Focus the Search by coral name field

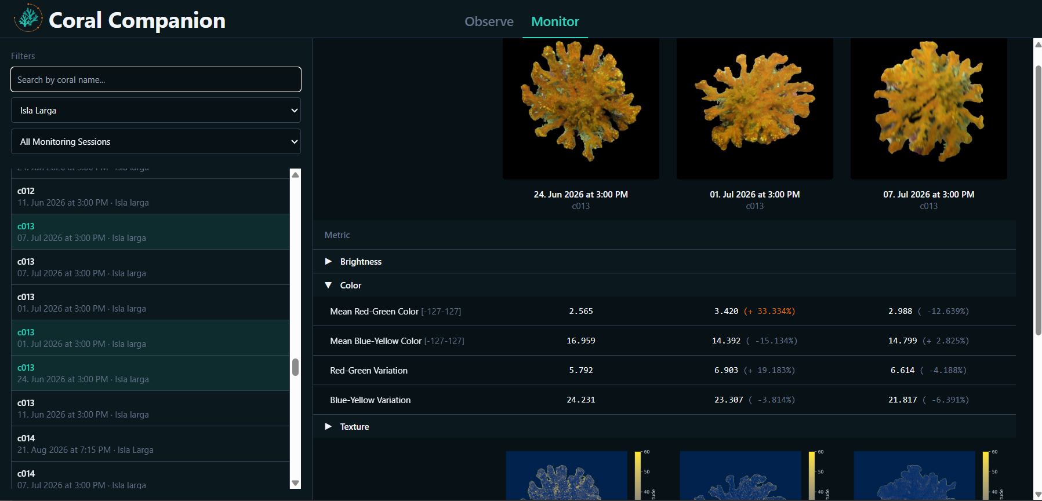click(156, 79)
